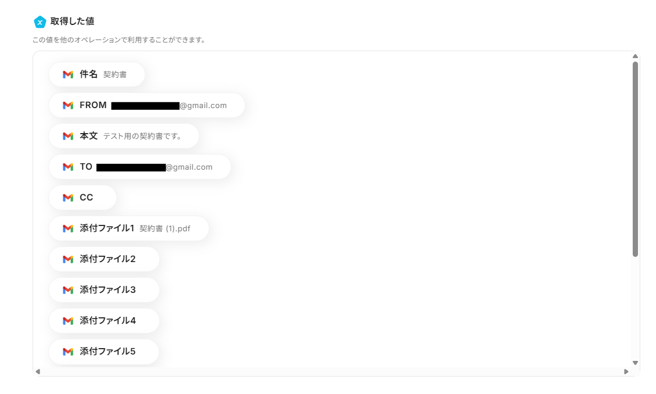Viewport: 656px width, 394px height.
Task: Click the 添付ファイル5 chip
Action: click(104, 352)
